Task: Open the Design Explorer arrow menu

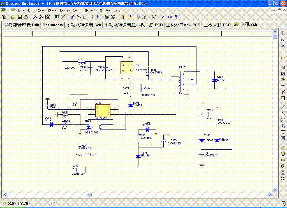Action: tap(13, 10)
